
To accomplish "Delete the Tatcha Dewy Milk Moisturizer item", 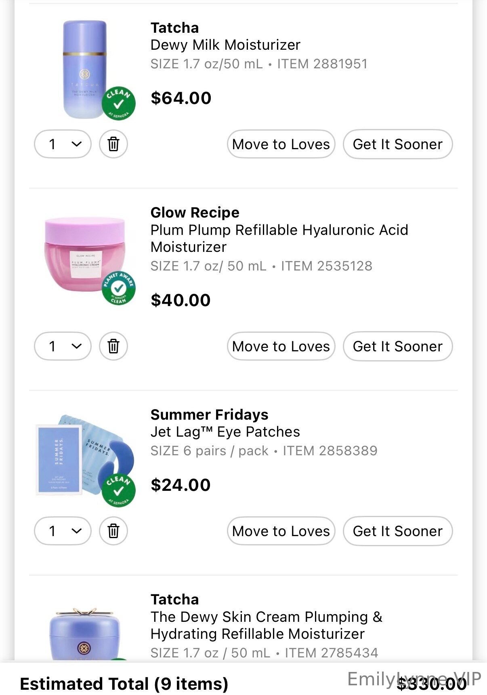I will click(x=113, y=144).
